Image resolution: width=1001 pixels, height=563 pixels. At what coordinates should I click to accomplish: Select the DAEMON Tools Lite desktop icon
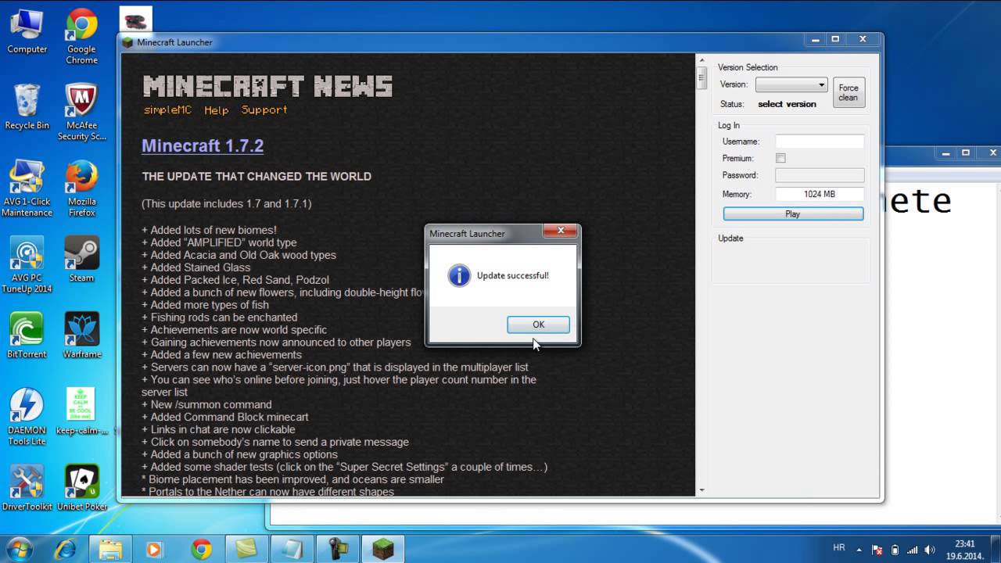[x=27, y=417]
